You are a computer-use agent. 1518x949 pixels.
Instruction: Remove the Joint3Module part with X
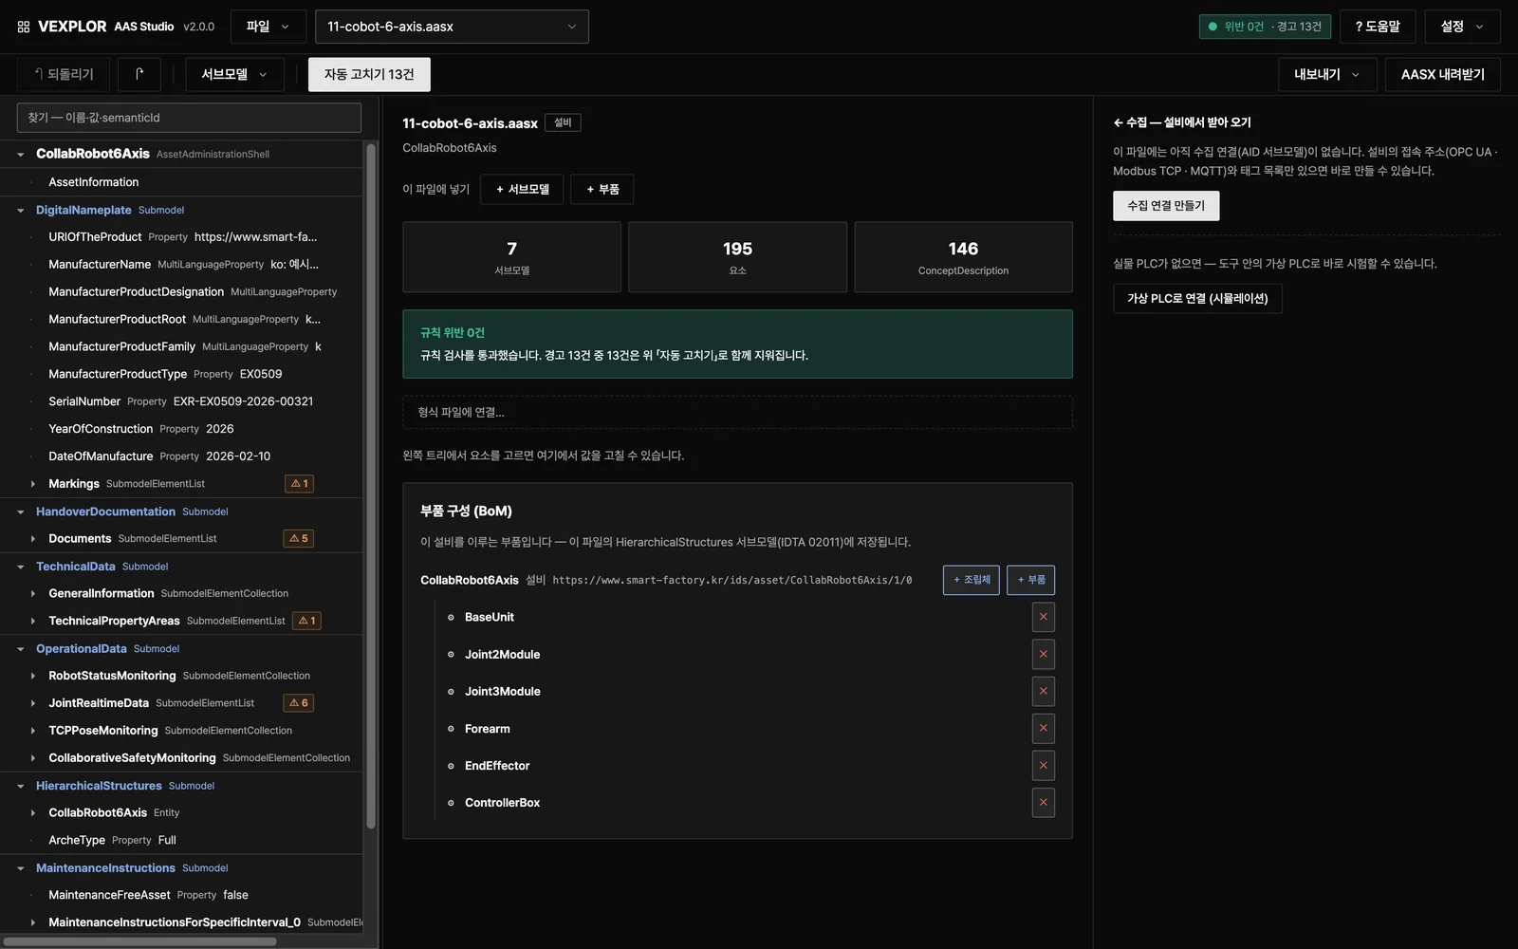(x=1043, y=691)
